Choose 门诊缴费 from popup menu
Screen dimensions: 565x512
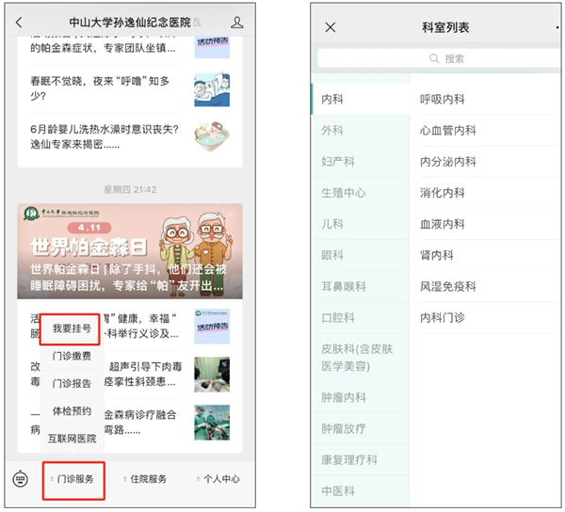[x=72, y=356]
